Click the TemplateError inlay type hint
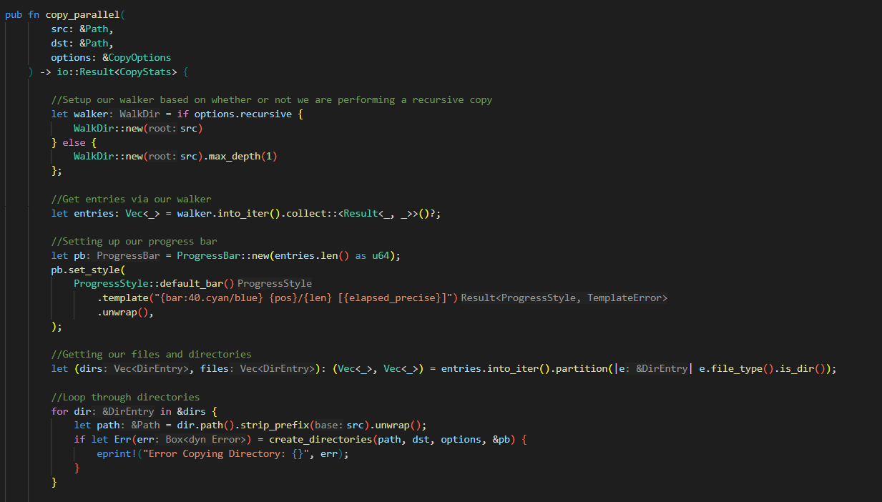Viewport: 882px width, 502px height. coord(627,297)
